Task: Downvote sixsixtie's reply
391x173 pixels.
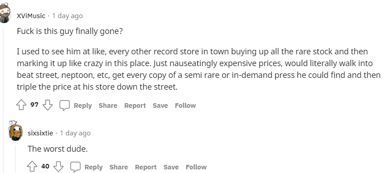Action: click(59, 167)
